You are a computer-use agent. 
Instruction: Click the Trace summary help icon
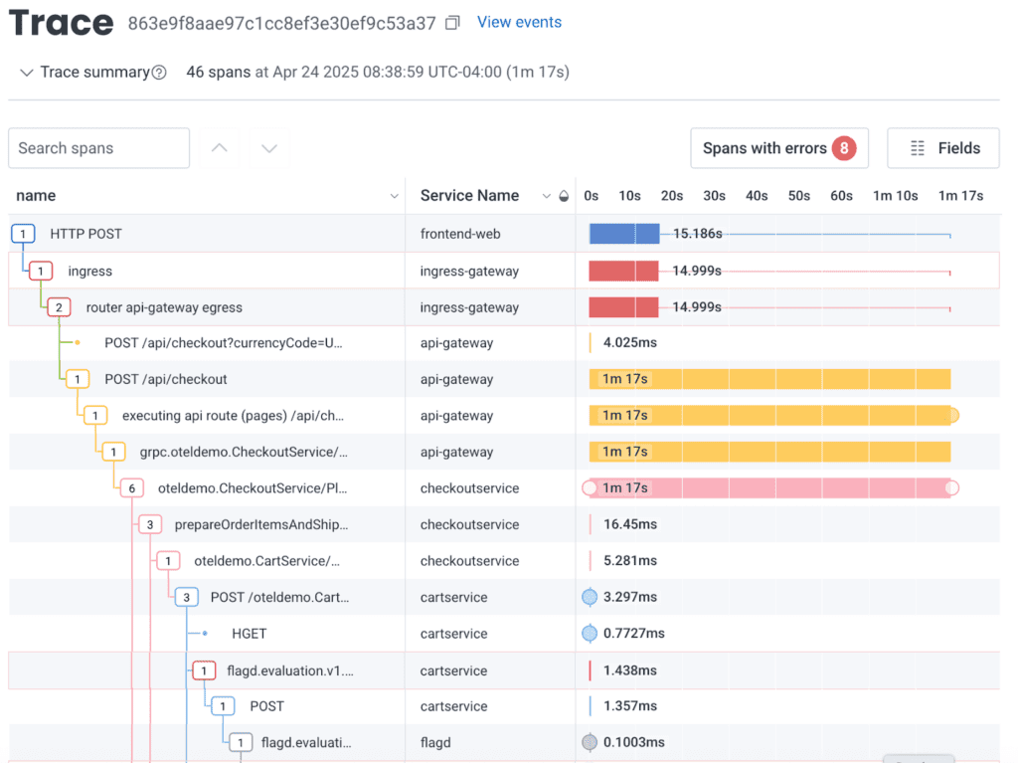[159, 73]
